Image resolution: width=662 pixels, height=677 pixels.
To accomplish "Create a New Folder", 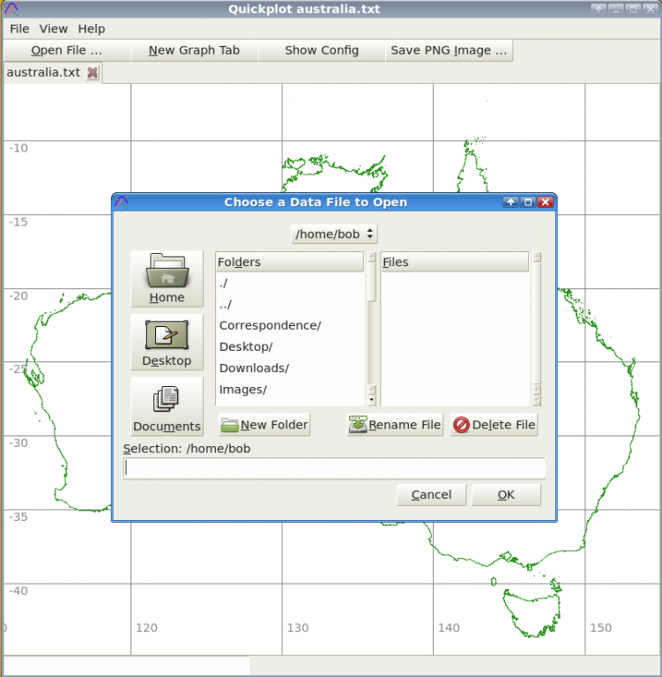I will point(264,425).
